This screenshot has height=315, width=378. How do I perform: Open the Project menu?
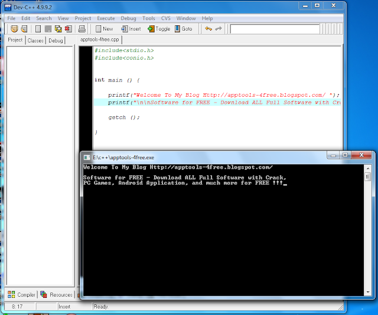(83, 18)
